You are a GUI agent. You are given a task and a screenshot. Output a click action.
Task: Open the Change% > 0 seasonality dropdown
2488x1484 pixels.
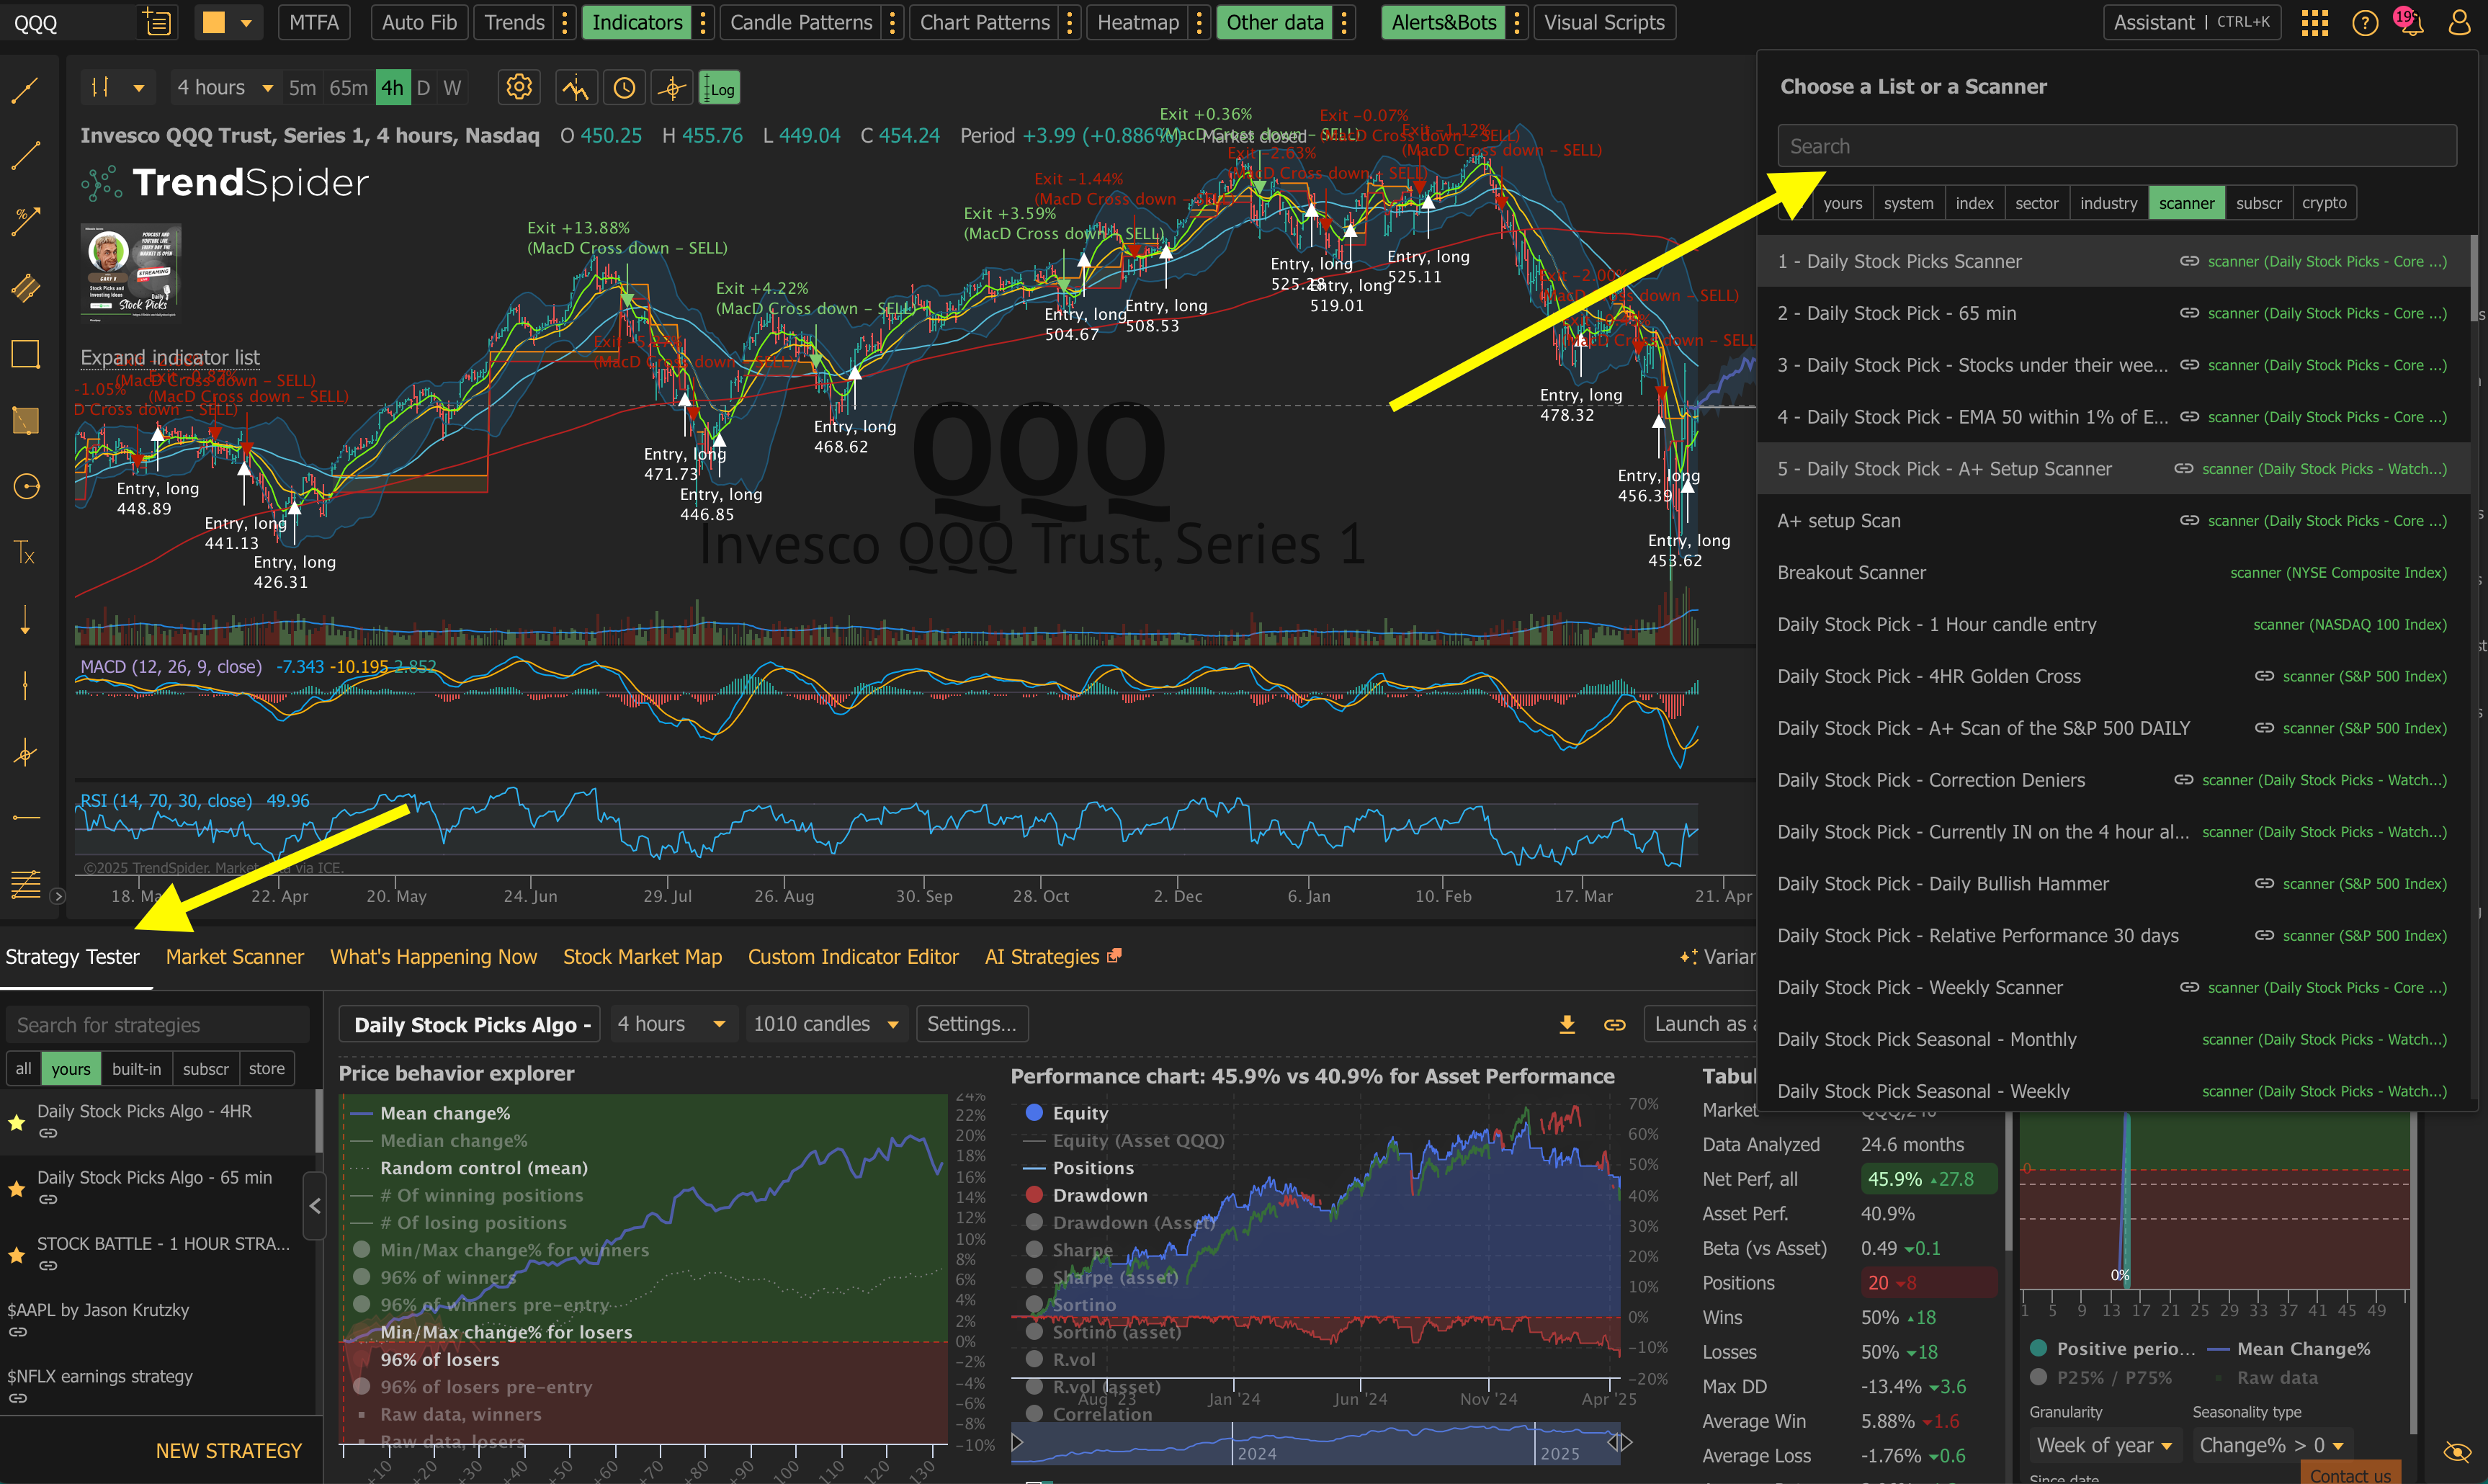tap(2271, 1445)
